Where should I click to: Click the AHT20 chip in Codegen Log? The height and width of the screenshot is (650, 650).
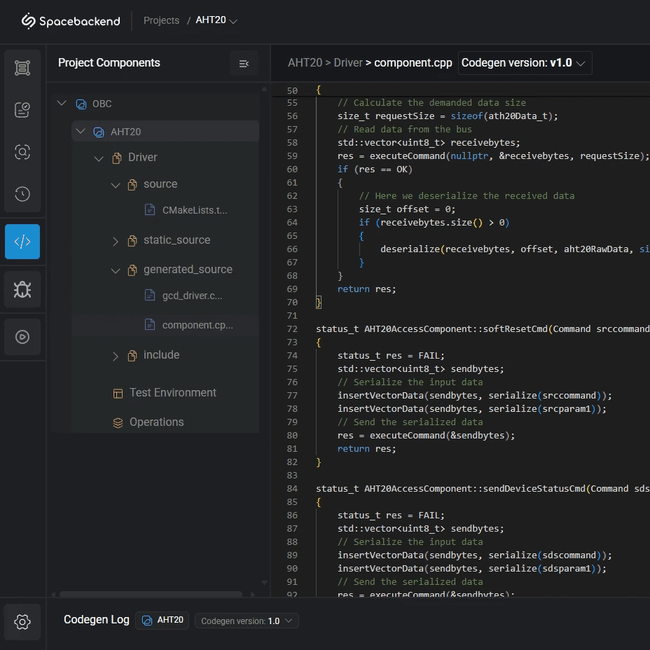[162, 620]
